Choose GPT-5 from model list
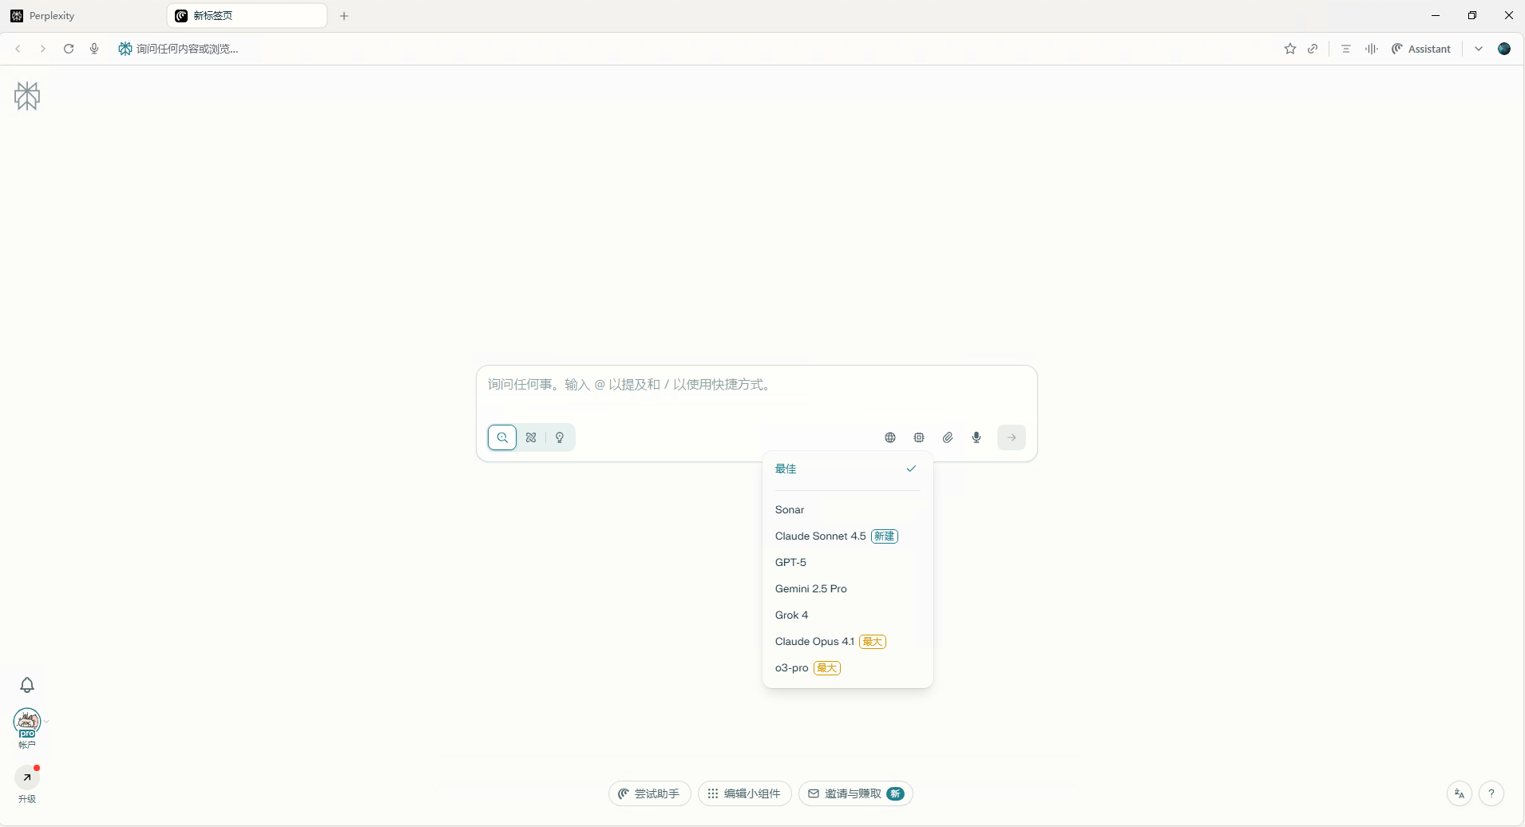Viewport: 1525px width, 827px height. point(790,563)
